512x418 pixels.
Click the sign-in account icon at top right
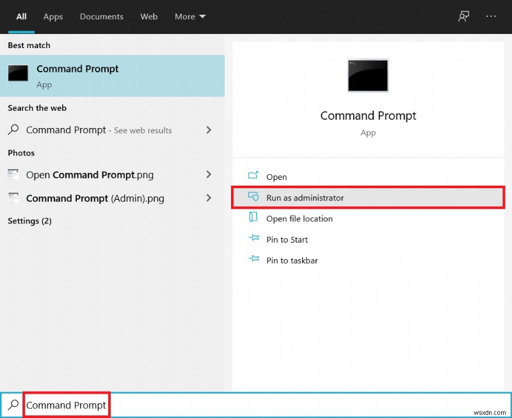(463, 16)
